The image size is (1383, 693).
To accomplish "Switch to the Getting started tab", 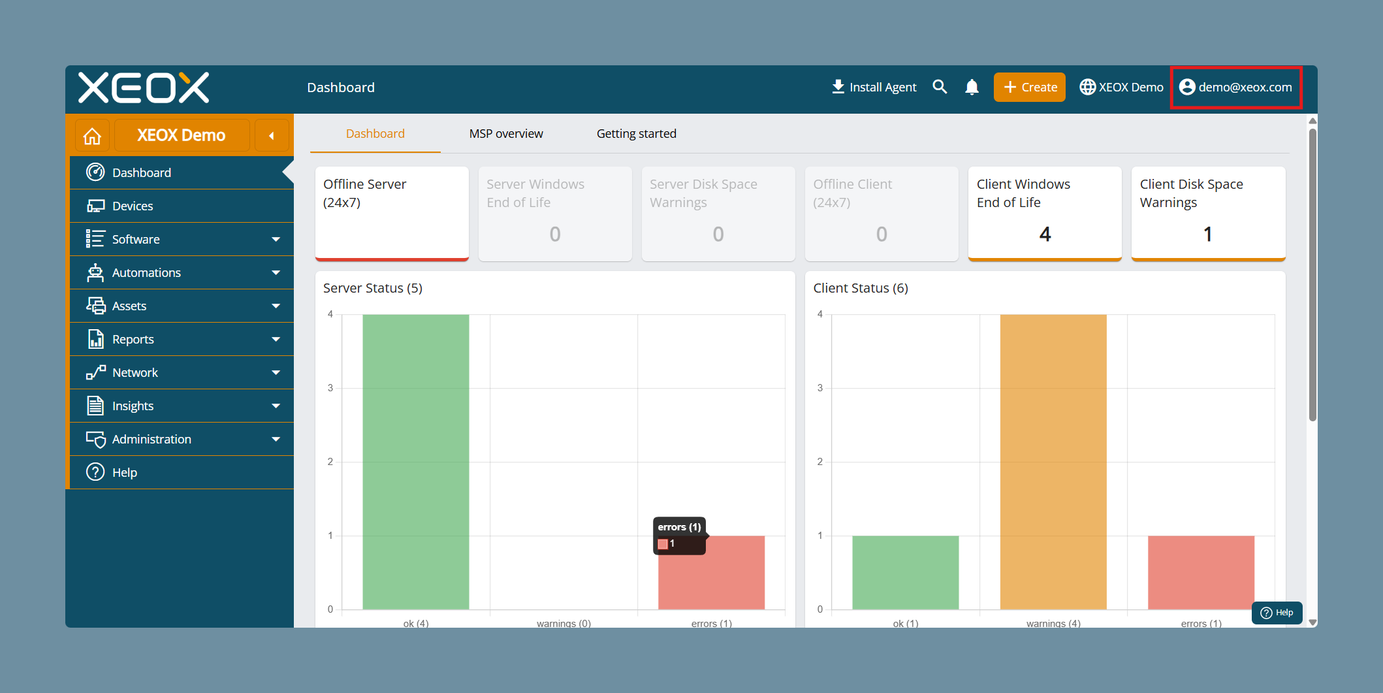I will point(637,133).
